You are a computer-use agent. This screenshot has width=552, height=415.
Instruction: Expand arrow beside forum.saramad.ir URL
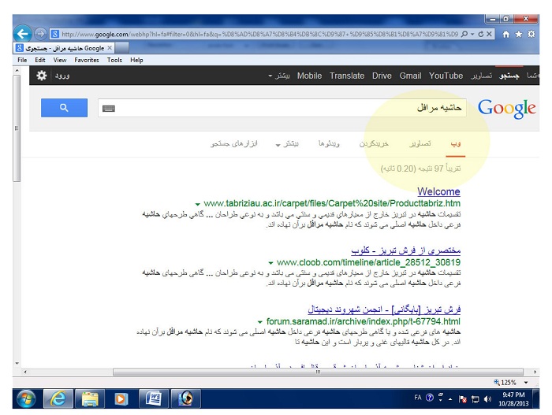pos(260,322)
